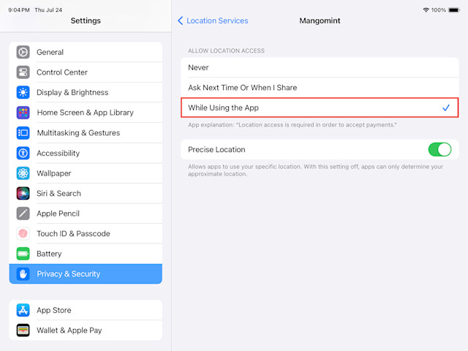Click the Siri & Search orb icon
This screenshot has width=468, height=351.
tap(23, 193)
